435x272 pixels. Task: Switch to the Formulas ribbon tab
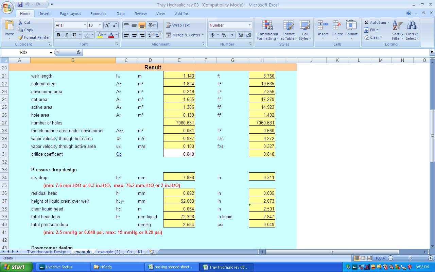pos(98,14)
